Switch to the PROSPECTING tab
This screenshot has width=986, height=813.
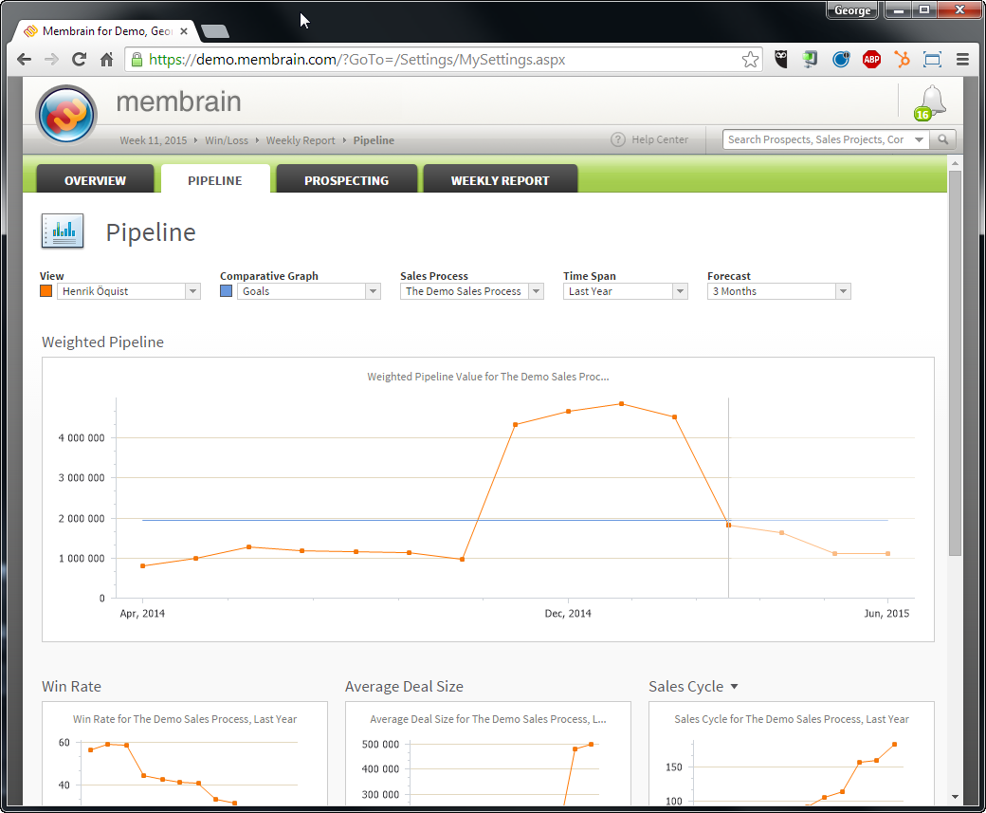click(346, 180)
